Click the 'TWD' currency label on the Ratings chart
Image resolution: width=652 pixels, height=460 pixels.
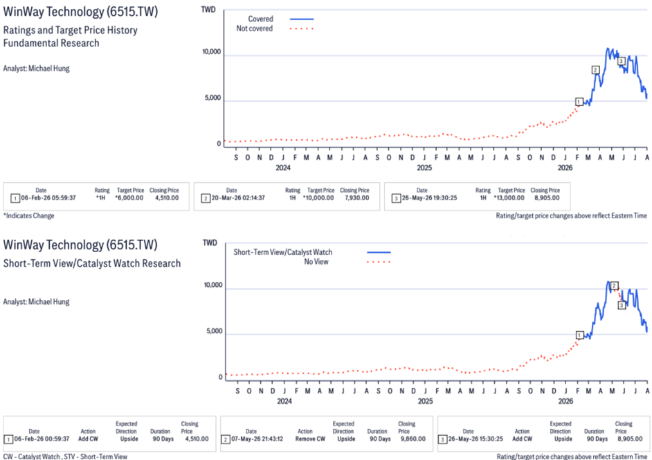(208, 10)
